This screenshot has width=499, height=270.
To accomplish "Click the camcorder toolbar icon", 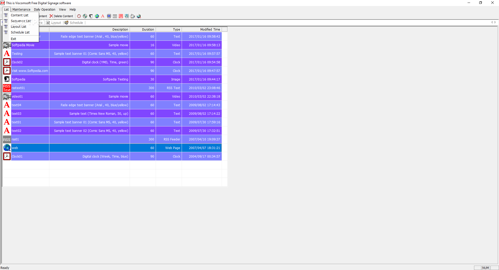I will coord(133,16).
